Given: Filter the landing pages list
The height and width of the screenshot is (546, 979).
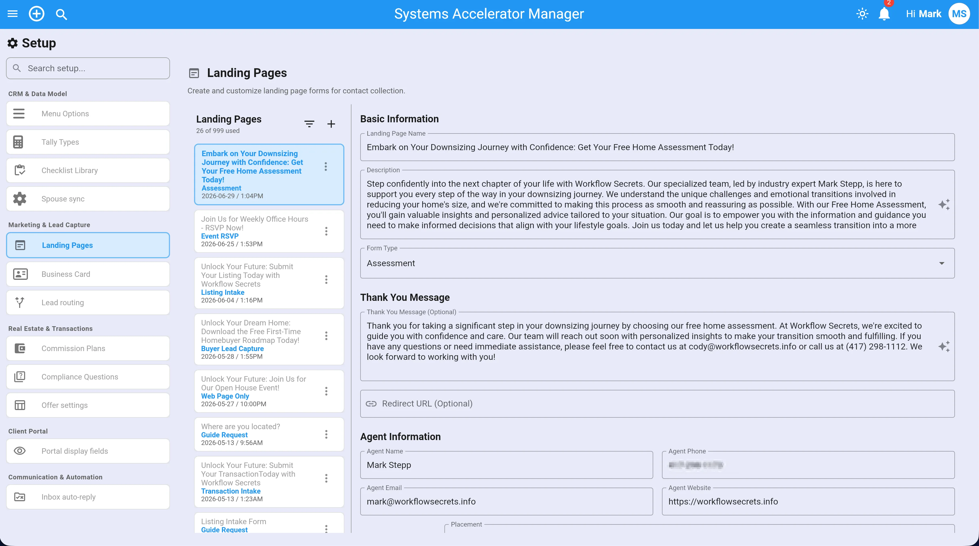Looking at the screenshot, I should 309,124.
